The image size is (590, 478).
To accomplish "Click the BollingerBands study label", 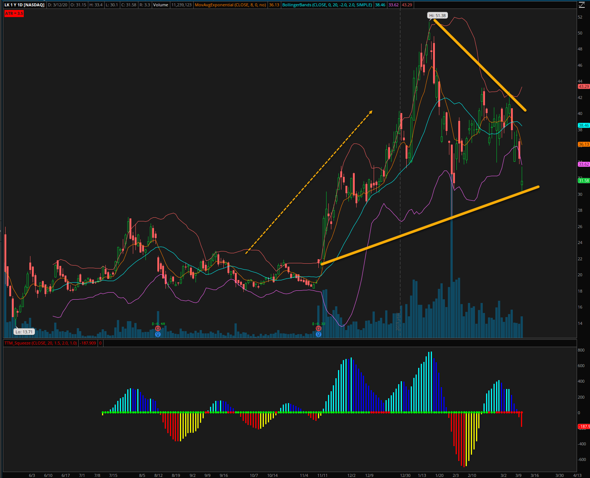I will tap(327, 5).
